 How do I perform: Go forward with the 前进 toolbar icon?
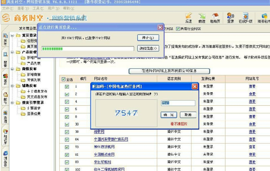point(202,18)
